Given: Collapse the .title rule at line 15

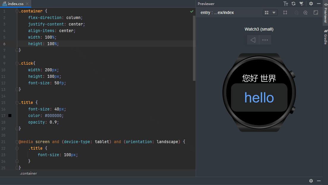Looking at the screenshot, I should [x=17, y=102].
